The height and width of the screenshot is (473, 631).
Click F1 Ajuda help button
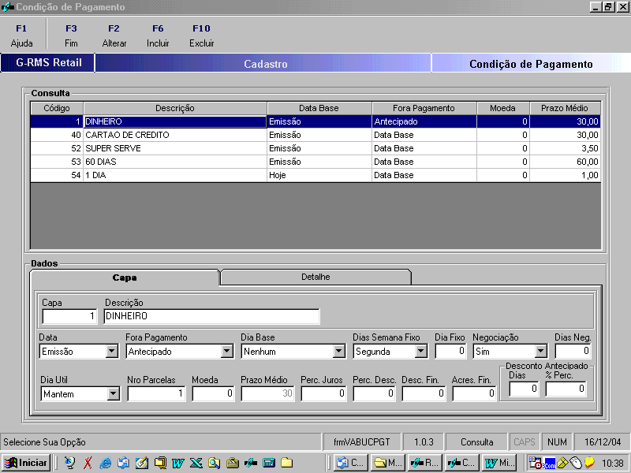[22, 35]
